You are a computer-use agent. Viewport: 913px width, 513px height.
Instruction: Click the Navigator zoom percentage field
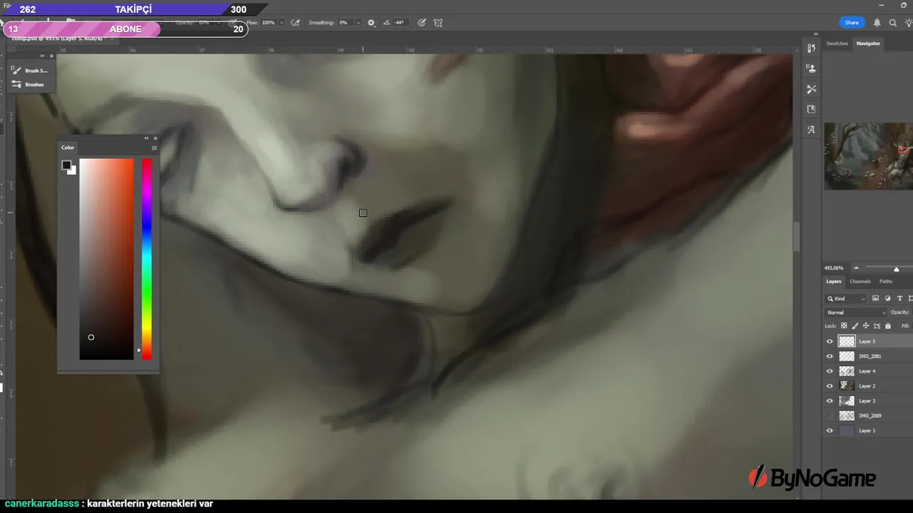[834, 269]
